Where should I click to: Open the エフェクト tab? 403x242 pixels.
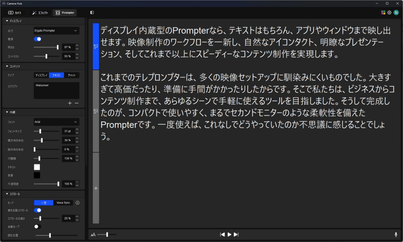40,13
